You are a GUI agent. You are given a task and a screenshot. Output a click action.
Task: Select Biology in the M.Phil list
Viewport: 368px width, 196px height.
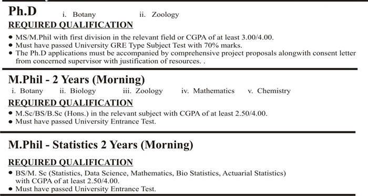83,91
